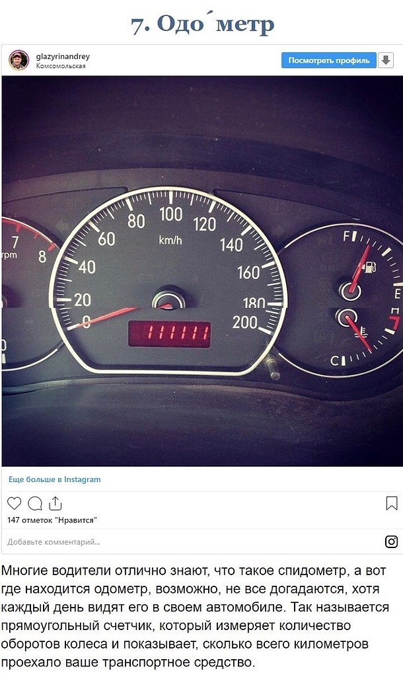Click the red odometer display 111111

tap(170, 333)
